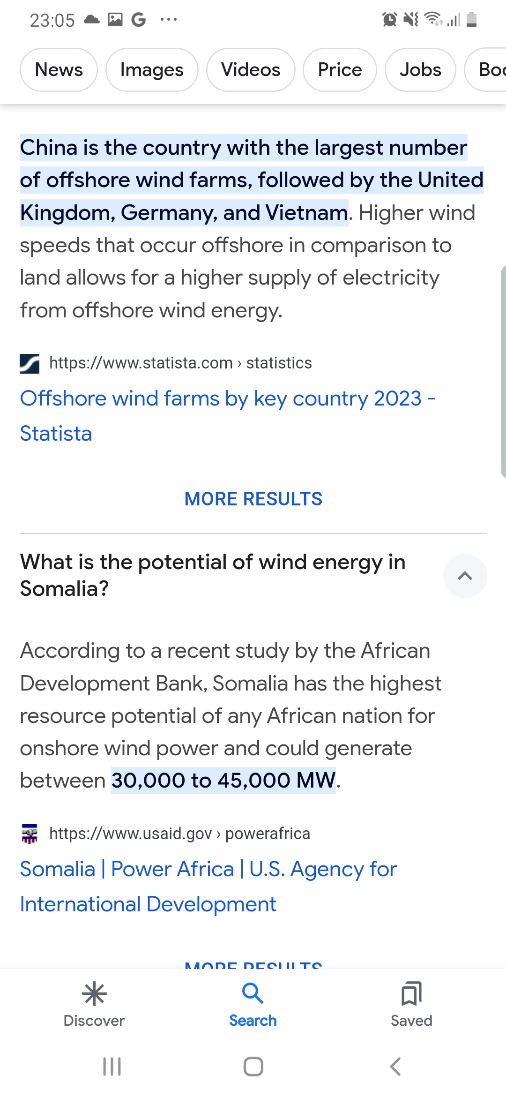The image size is (506, 1097).
Task: Tap the Search magnifier icon
Action: 253,993
